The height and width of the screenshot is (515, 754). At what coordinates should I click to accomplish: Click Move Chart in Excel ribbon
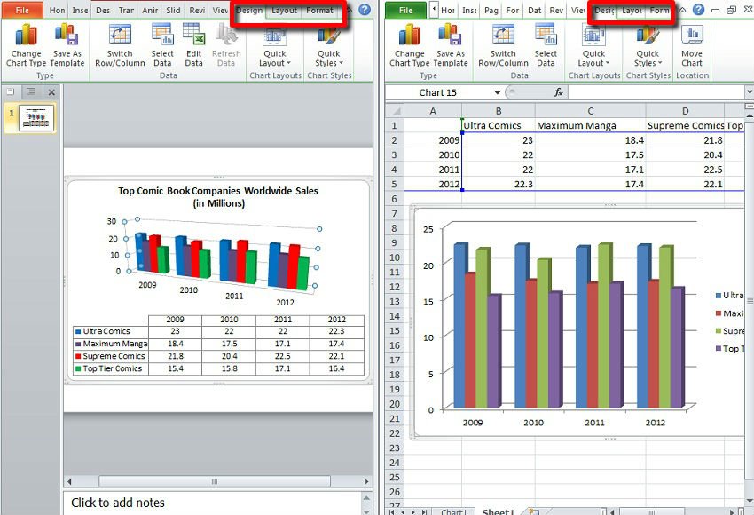coord(692,45)
